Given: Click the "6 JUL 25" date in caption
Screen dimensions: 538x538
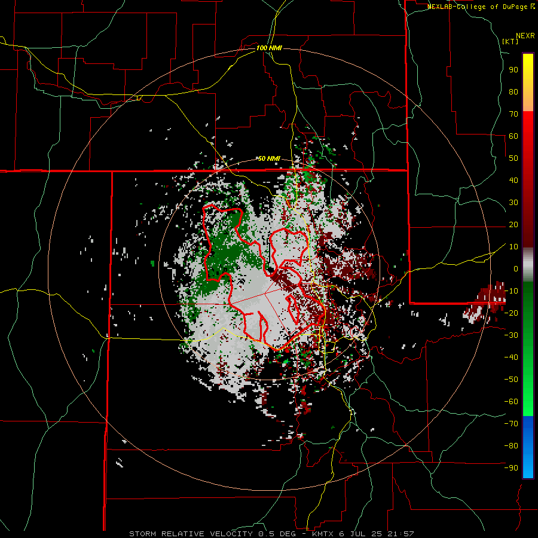Looking at the screenshot, I should 361,534.
